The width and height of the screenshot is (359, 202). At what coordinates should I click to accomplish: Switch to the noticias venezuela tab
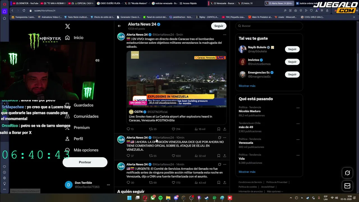tap(165, 3)
